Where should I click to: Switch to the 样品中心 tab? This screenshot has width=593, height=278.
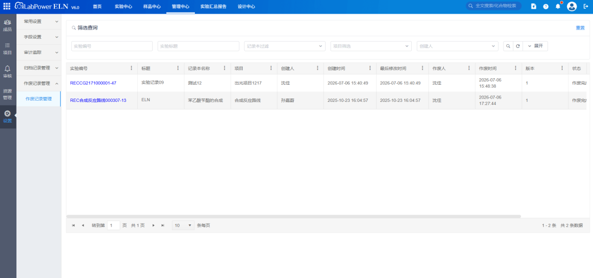point(152,7)
